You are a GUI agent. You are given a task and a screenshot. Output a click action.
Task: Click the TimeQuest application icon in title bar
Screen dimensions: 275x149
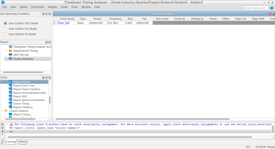point(3,2)
